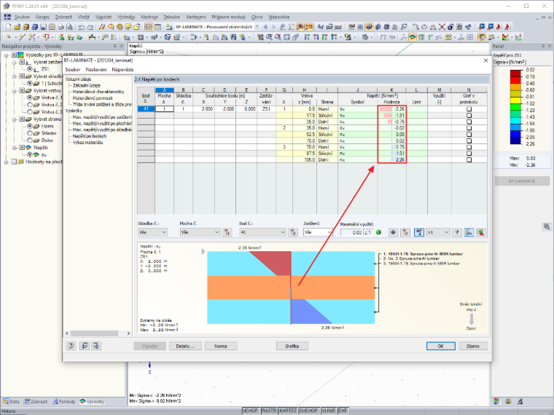Image resolution: width=554 pixels, height=415 pixels.
Task: Click the Norma button
Action: point(221,346)
